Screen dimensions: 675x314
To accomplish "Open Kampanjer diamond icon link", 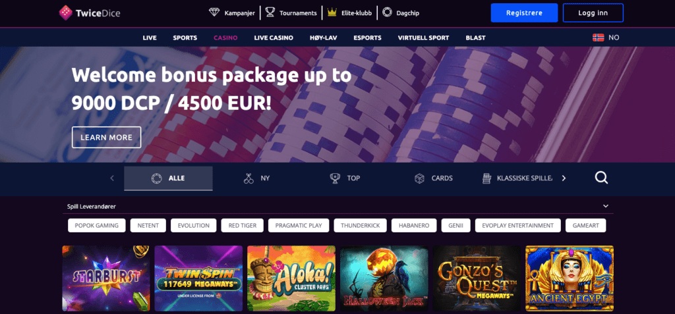I will [214, 13].
